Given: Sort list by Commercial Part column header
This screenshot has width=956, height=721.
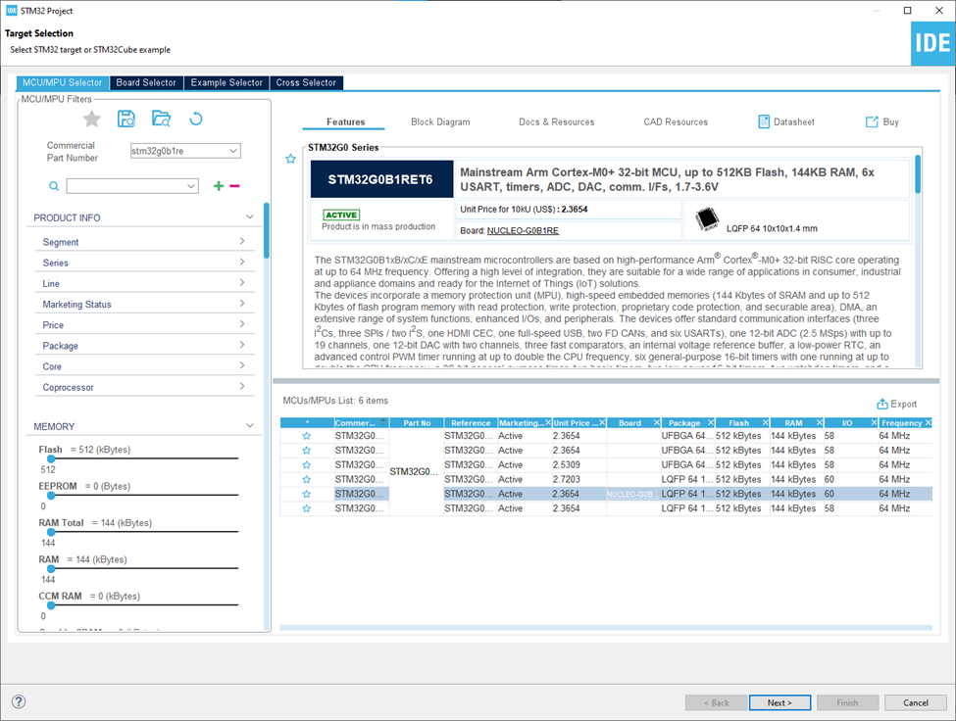Looking at the screenshot, I should coord(361,422).
